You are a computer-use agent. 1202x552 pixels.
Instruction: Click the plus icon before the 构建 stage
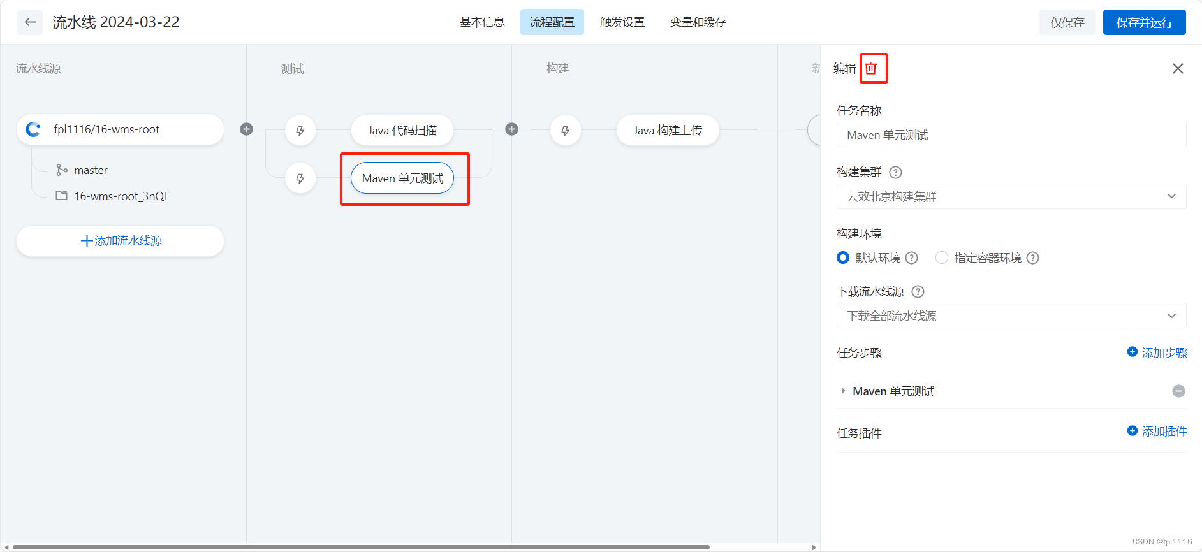(511, 129)
